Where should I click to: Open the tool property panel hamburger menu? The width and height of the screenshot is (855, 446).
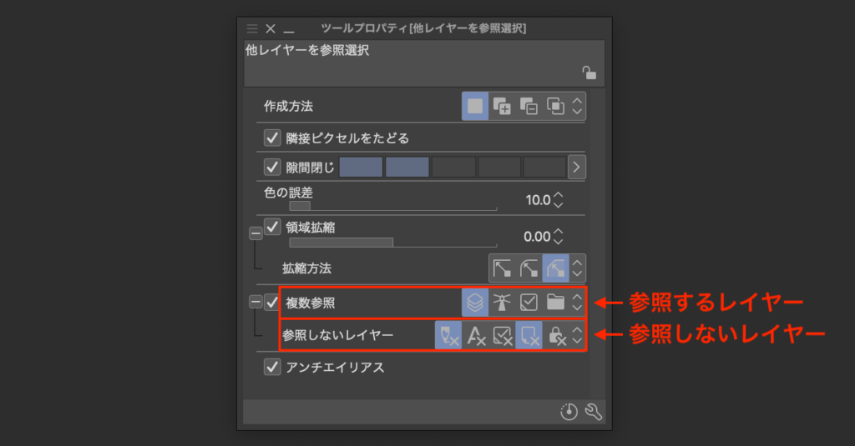[252, 28]
